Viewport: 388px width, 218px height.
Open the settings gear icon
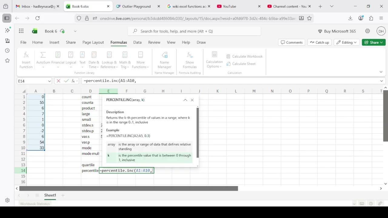click(367, 31)
